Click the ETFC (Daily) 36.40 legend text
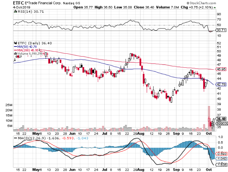This screenshot has width=228, height=172. (x=34, y=43)
